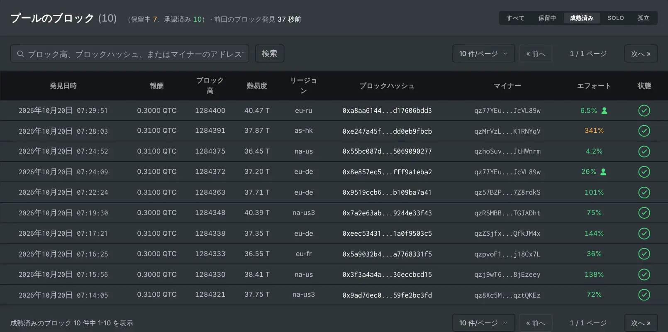This screenshot has height=332, width=668.
Task: Click the search magnifier icon in search box
Action: (x=20, y=54)
